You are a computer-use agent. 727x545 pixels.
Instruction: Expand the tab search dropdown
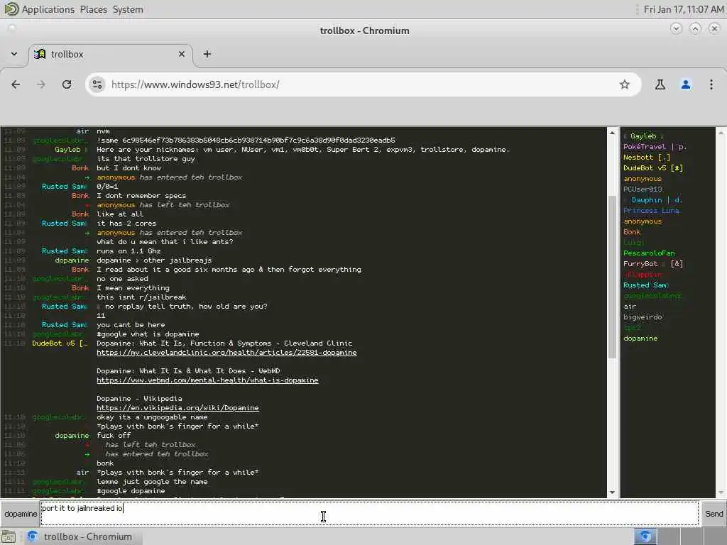click(x=14, y=54)
